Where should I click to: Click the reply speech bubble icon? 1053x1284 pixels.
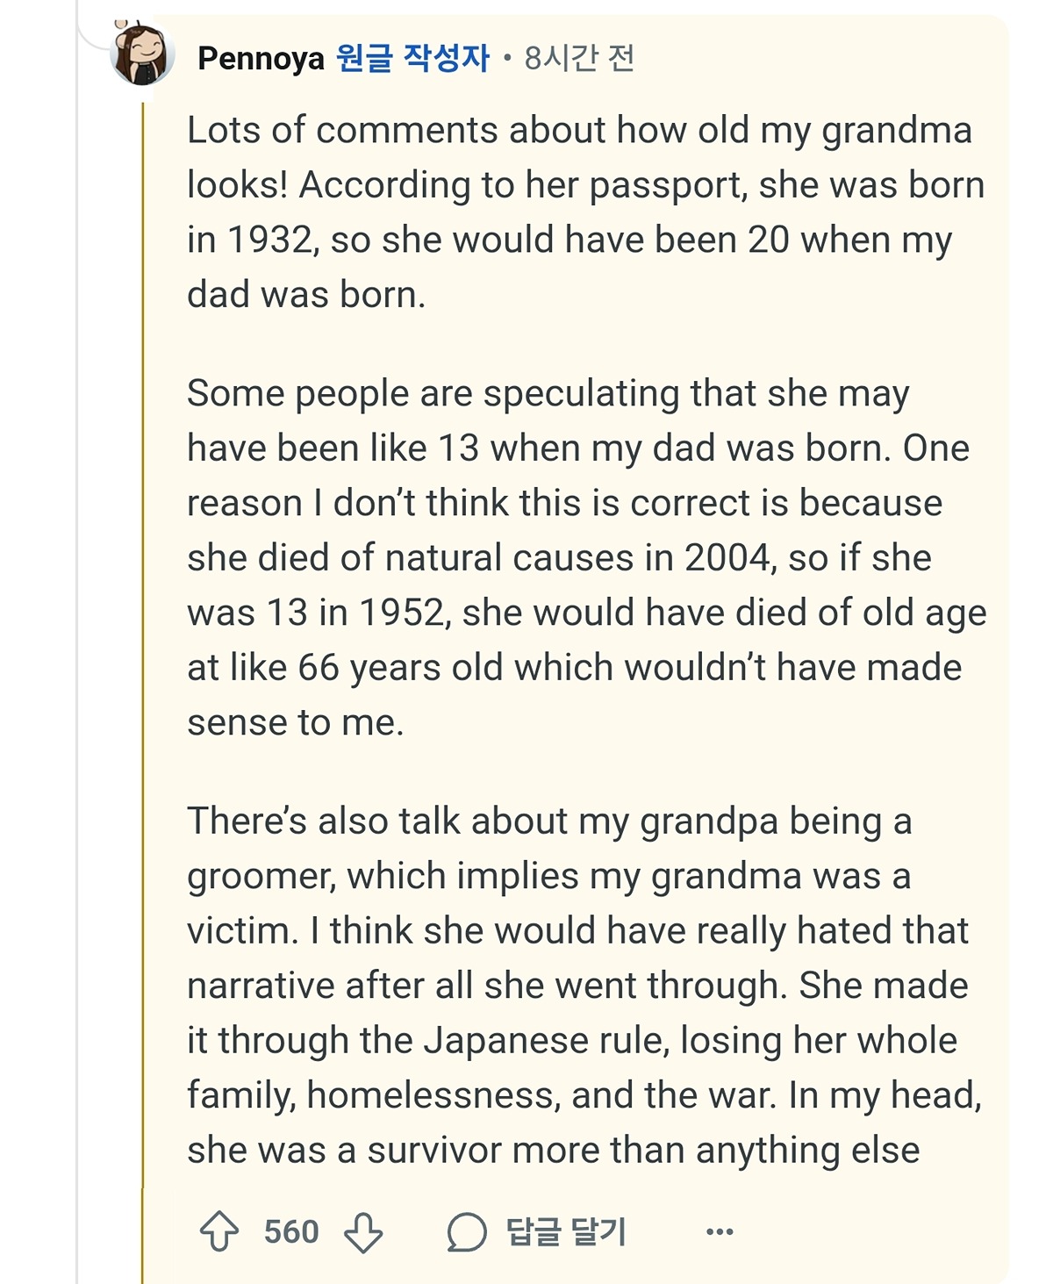coord(467,1231)
